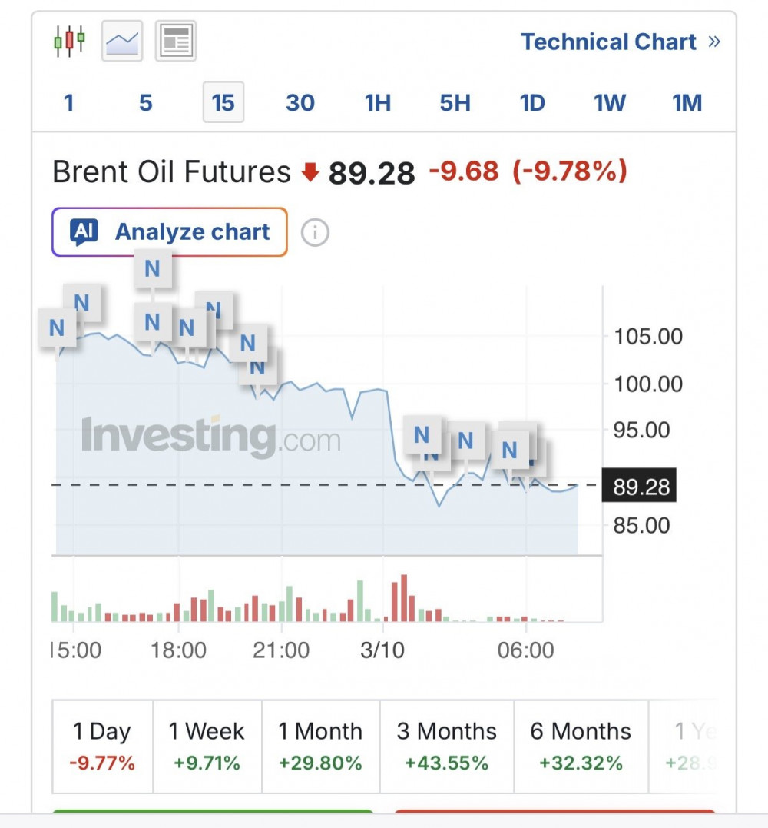Image resolution: width=768 pixels, height=828 pixels.
Task: Select the 5 minute interval
Action: 146,102
